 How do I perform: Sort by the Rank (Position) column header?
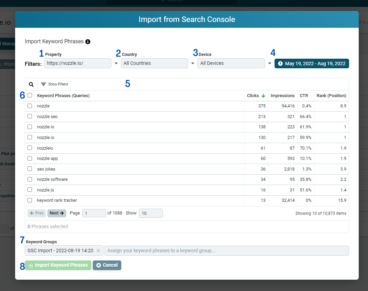(331, 96)
